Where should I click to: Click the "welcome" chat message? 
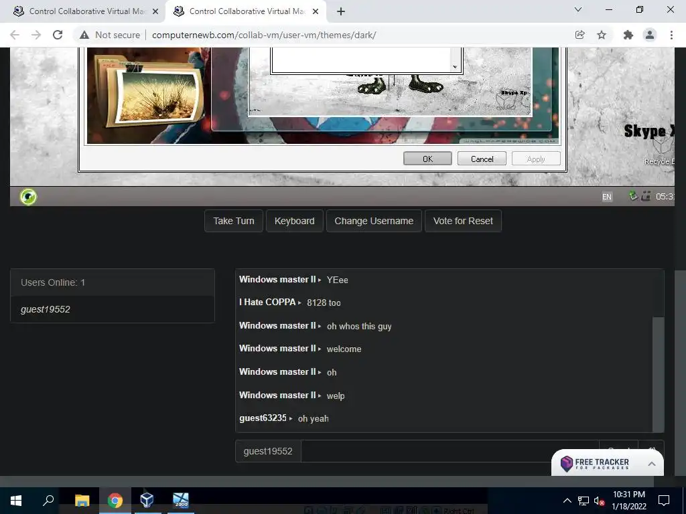point(344,349)
